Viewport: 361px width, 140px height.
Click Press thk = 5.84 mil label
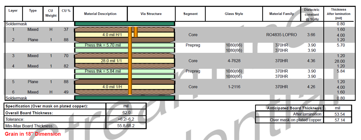click(103, 71)
